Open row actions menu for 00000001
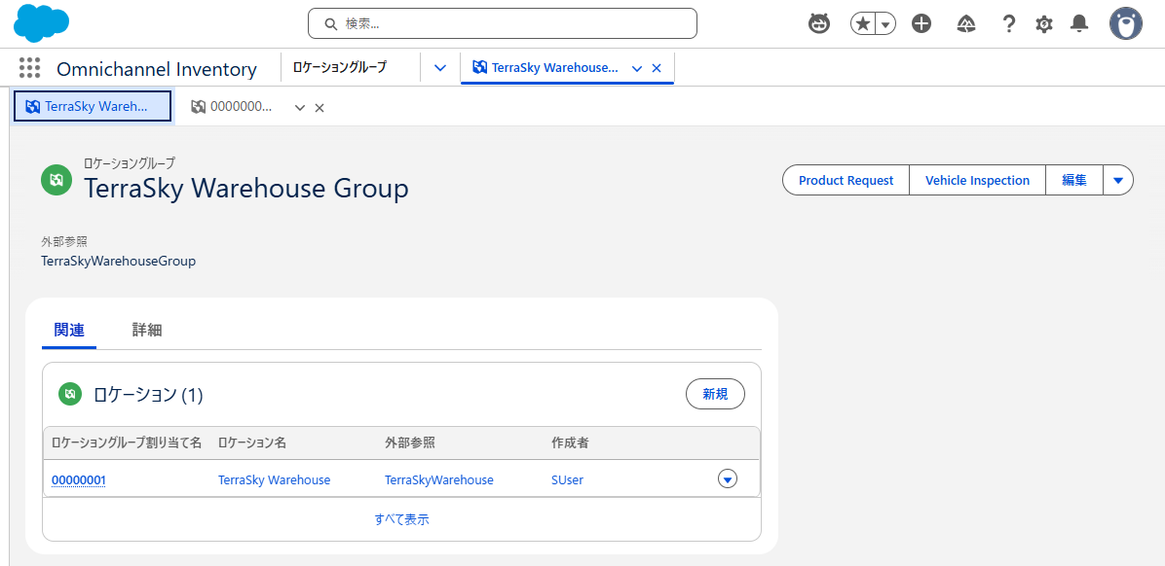The height and width of the screenshot is (566, 1165). pos(727,478)
